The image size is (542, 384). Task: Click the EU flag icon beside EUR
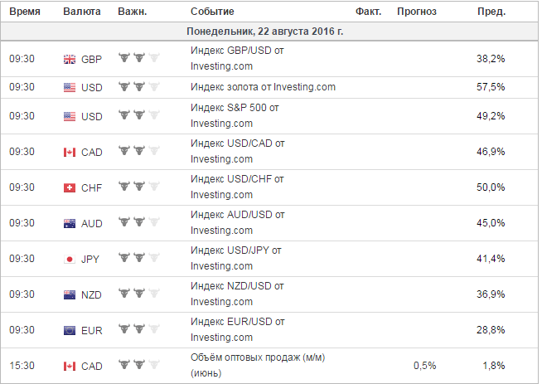[70, 330]
